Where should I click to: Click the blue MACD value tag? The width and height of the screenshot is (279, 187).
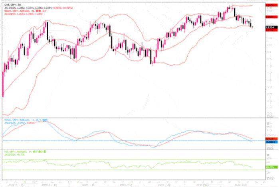tap(271, 142)
